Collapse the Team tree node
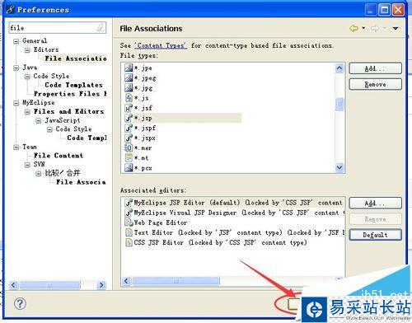Image resolution: width=412 pixels, height=323 pixels. [16, 147]
